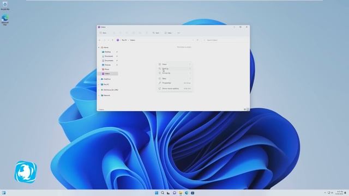Open the View submenu in context menu
This screenshot has width=349, height=196.
tap(174, 64)
